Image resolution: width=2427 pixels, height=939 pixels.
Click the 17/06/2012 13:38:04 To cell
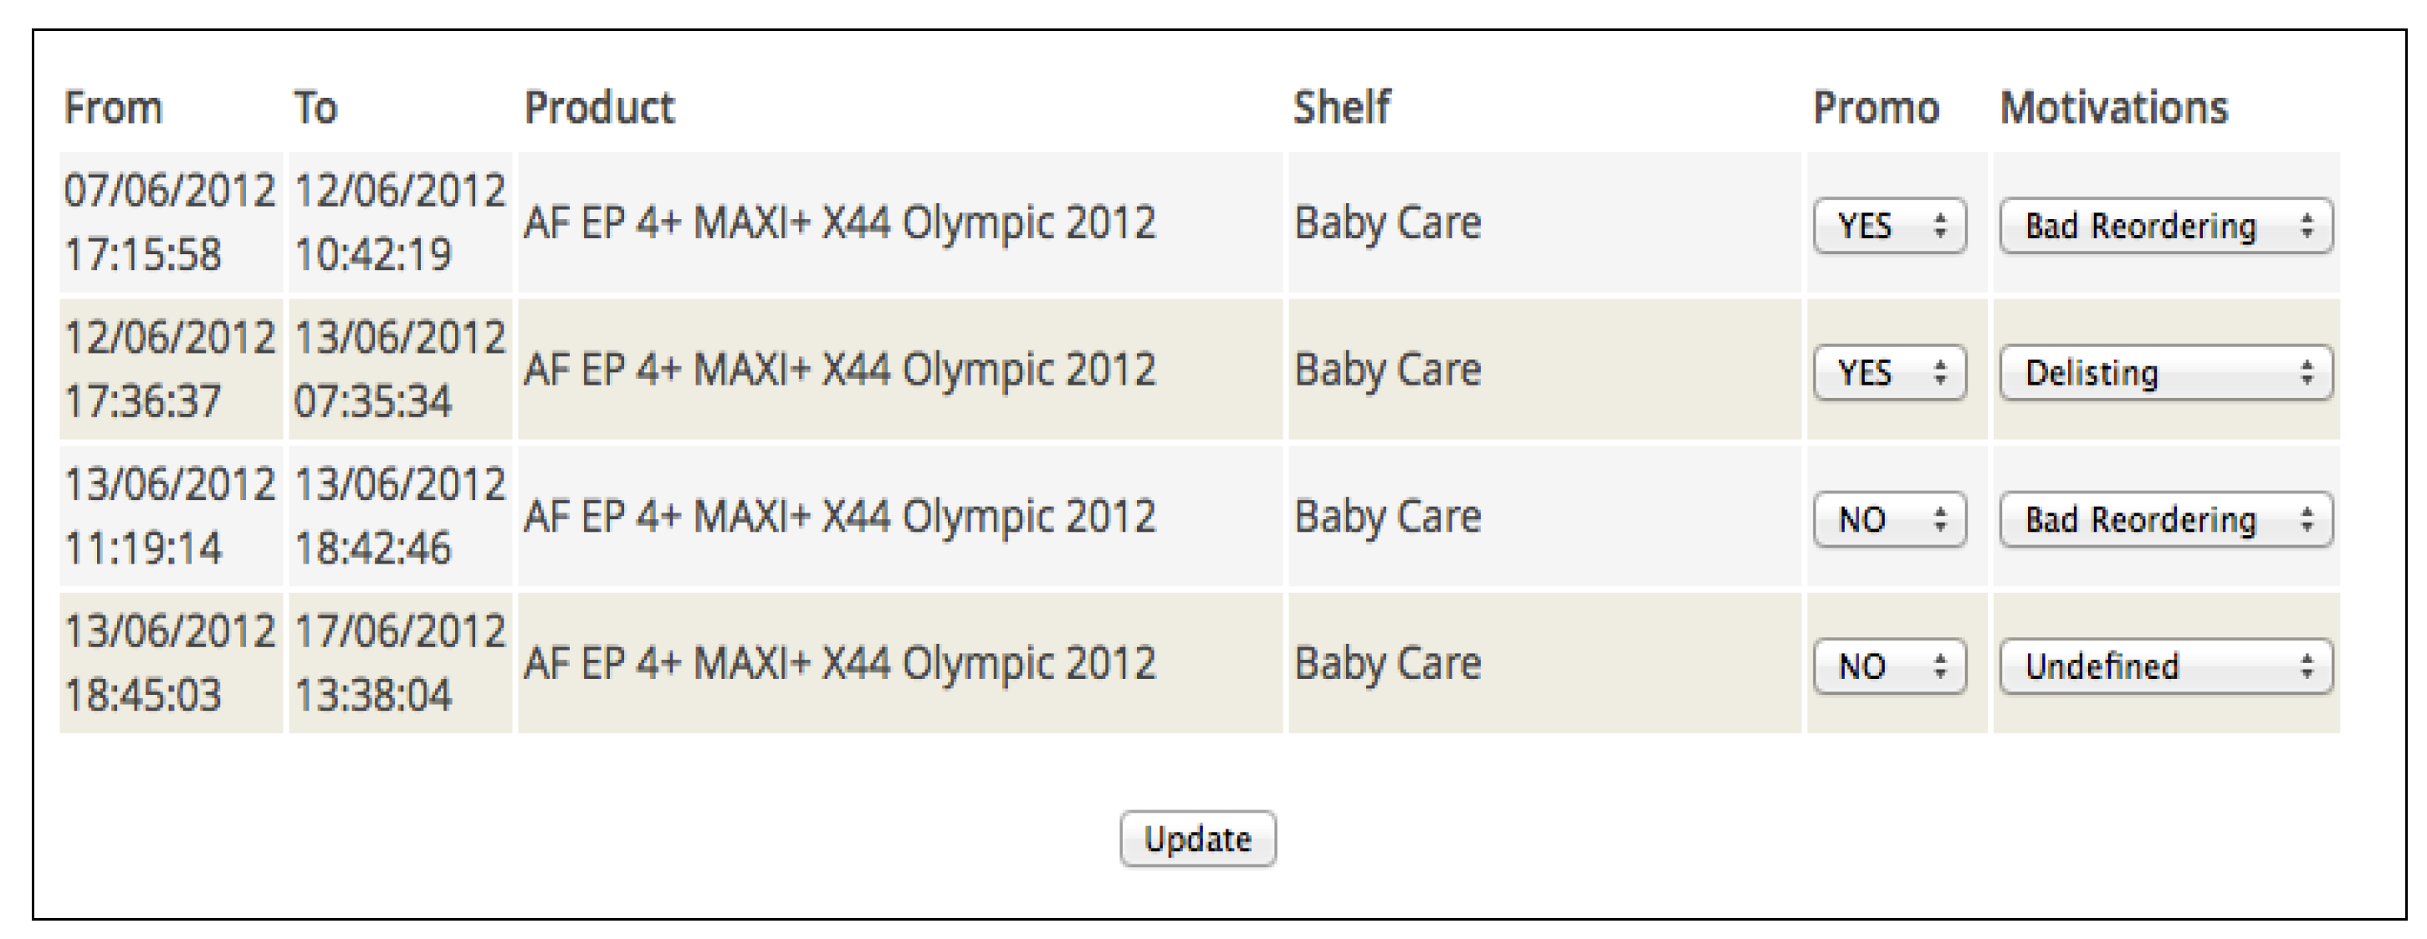tap(399, 663)
